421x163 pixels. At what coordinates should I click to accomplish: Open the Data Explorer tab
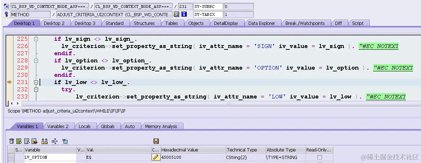[x=261, y=23]
